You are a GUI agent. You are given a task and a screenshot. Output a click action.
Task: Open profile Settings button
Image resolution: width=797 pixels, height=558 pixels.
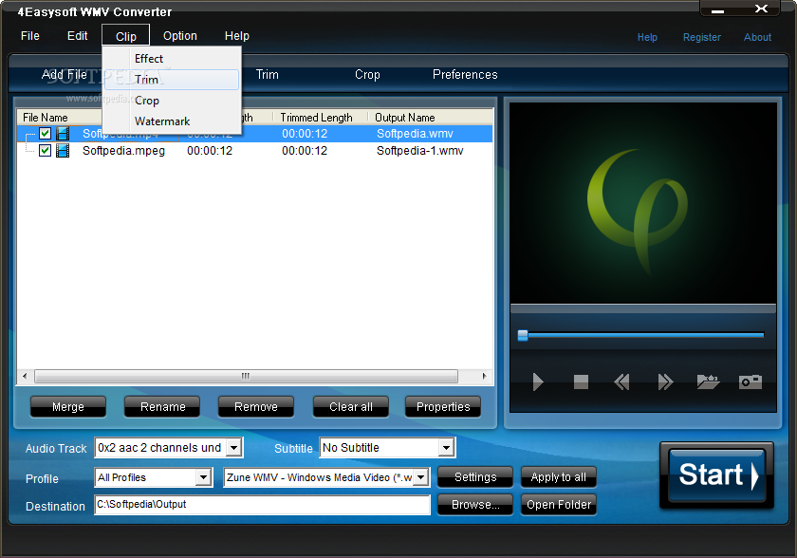point(475,476)
